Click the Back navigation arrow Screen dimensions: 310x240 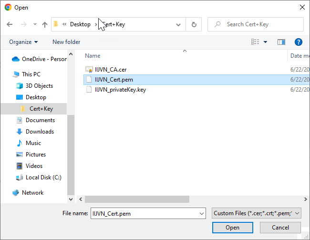click(x=10, y=24)
